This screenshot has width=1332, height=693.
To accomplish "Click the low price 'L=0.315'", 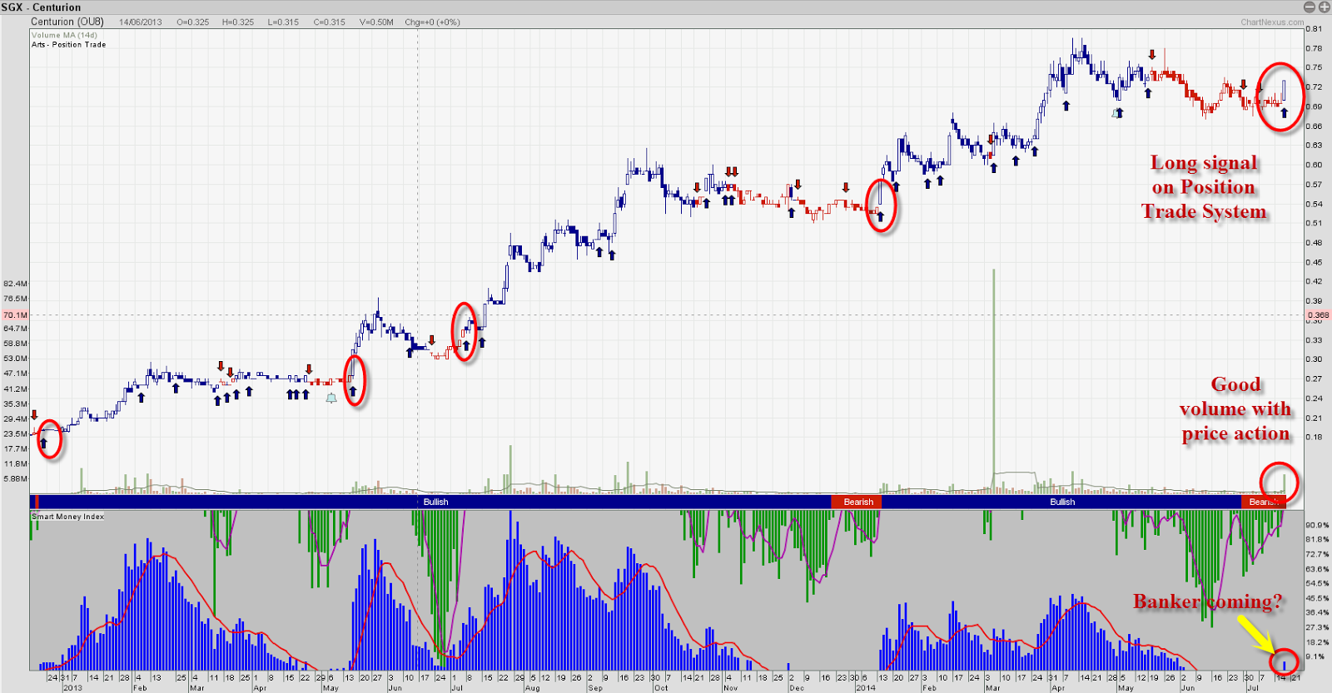I will 283,22.
